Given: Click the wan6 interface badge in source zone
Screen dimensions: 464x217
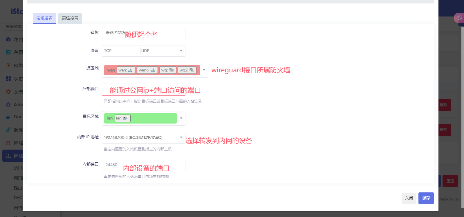Looking at the screenshot, I should (x=147, y=70).
